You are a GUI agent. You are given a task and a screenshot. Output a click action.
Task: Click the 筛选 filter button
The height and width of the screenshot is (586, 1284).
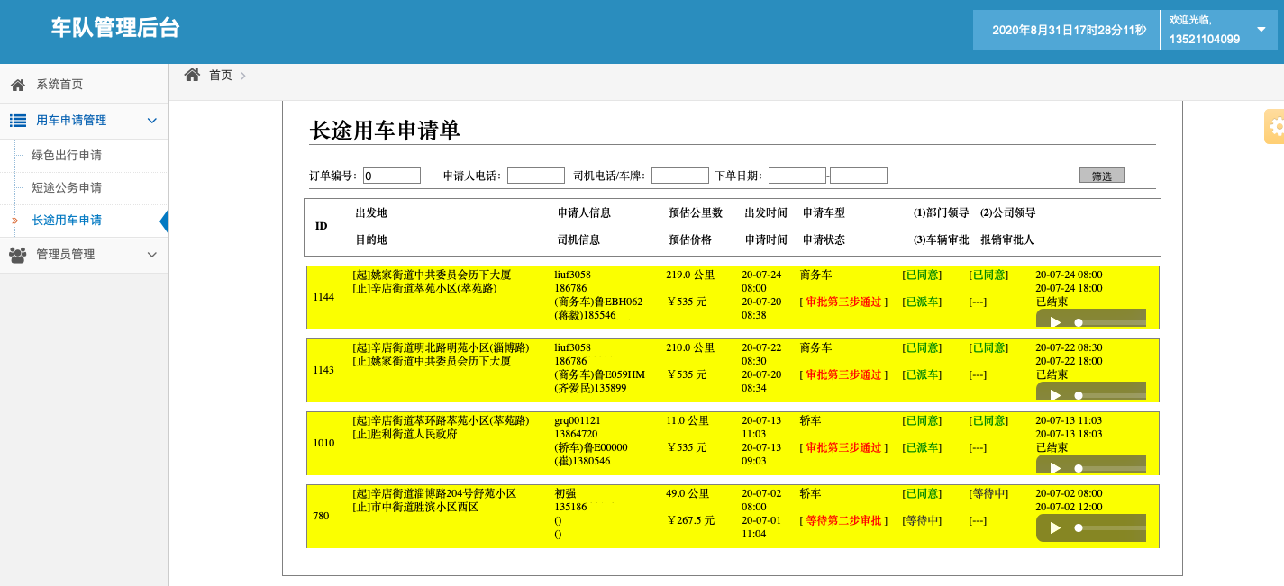coord(1101,176)
